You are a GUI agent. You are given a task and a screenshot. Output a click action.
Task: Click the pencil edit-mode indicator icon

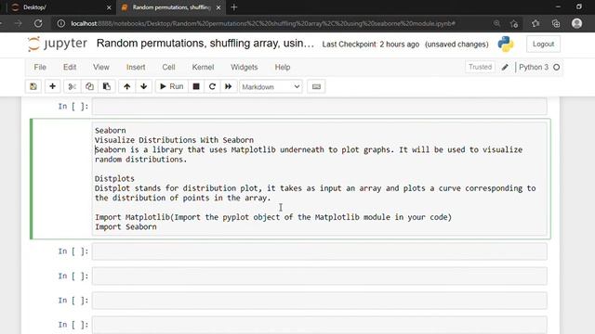point(505,68)
